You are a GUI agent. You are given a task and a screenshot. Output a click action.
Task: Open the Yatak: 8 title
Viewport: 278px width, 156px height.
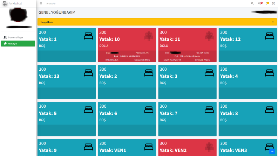coord(229,113)
